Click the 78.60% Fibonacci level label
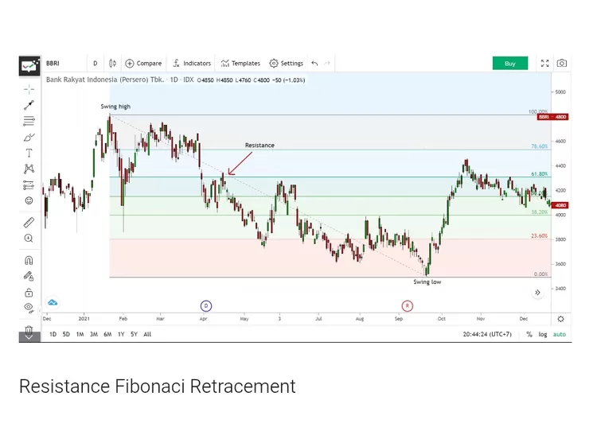 pos(540,146)
